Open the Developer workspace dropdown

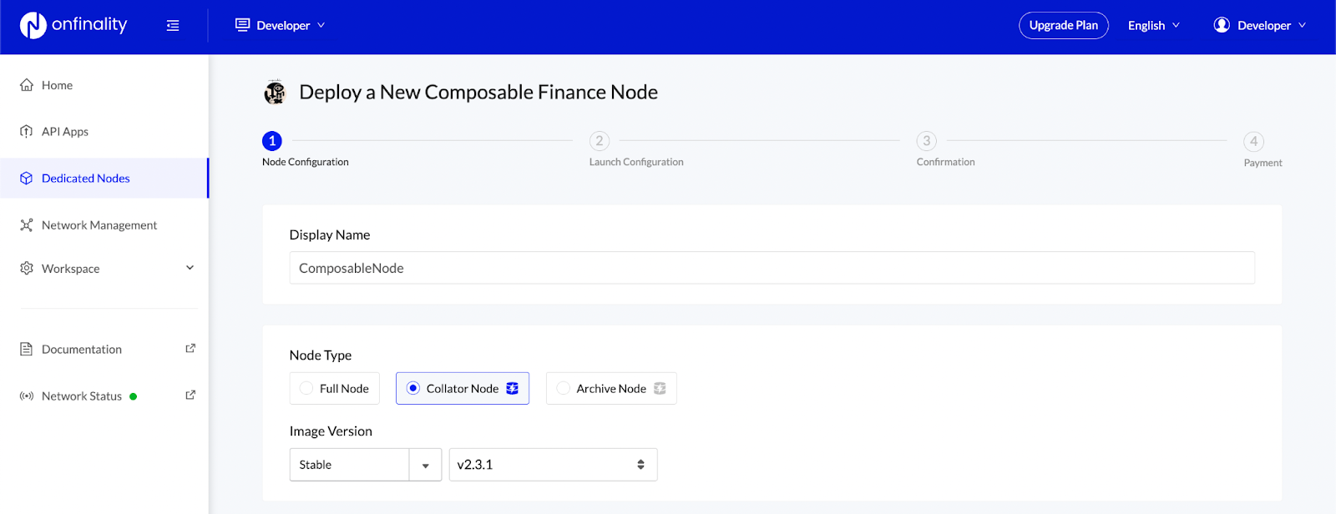pos(281,25)
